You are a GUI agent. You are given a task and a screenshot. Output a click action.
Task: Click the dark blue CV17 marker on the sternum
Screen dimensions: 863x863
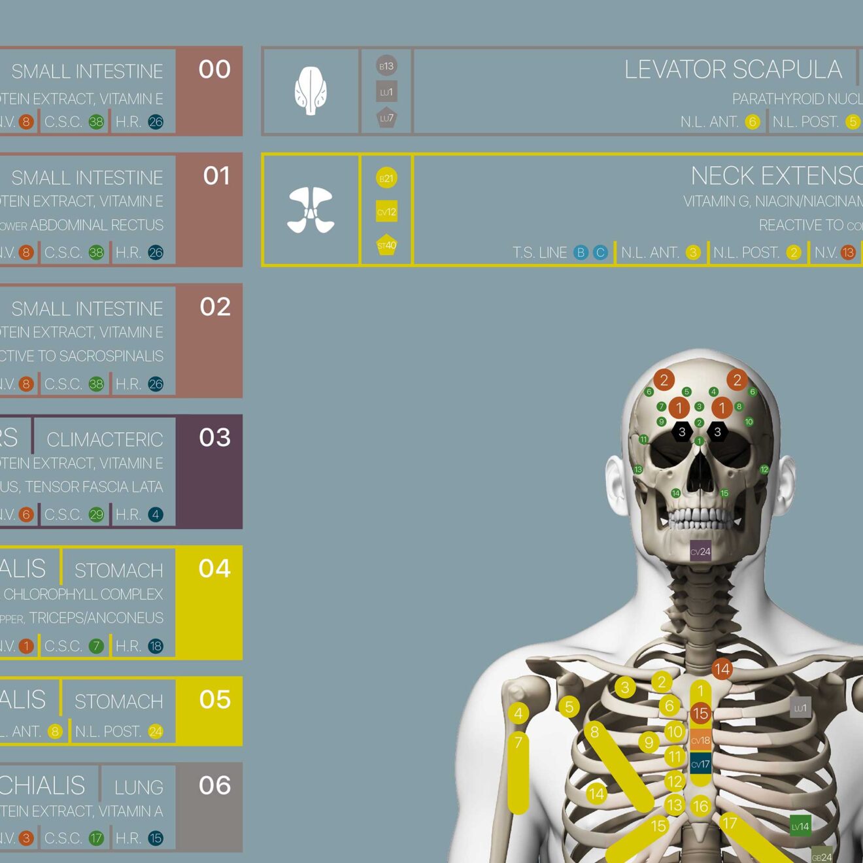700,764
